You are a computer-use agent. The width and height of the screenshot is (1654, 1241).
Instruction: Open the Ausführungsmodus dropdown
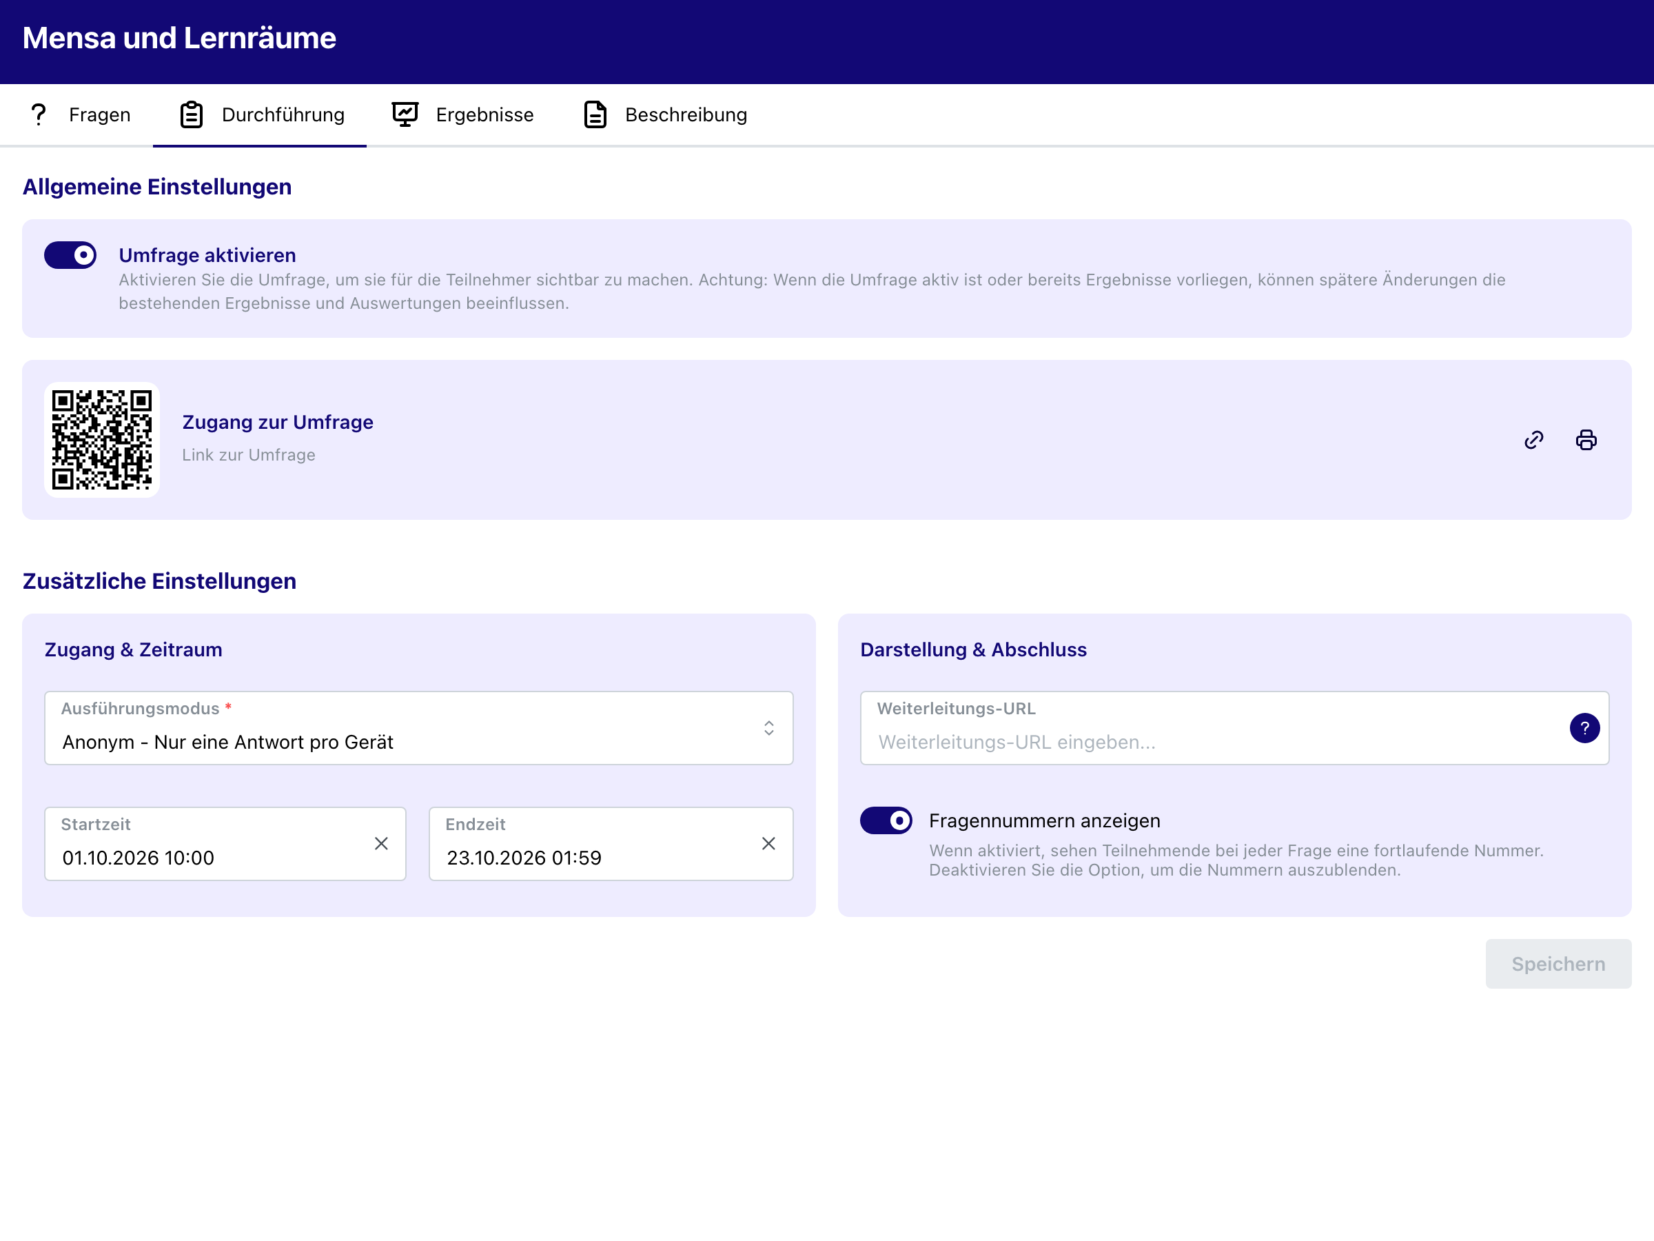[419, 728]
